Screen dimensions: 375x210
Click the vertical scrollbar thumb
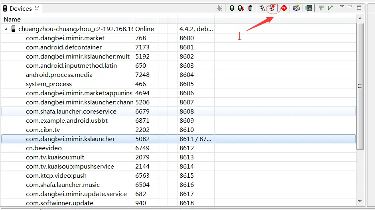360,86
